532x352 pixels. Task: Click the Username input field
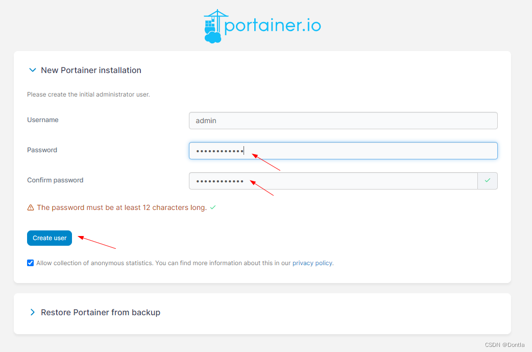coord(343,121)
